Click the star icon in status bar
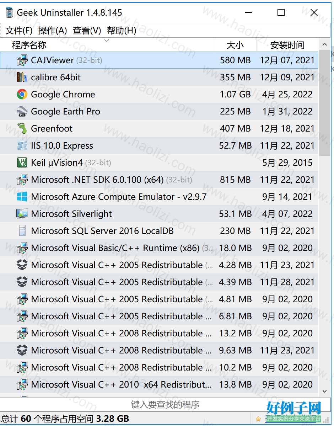 pos(258,419)
